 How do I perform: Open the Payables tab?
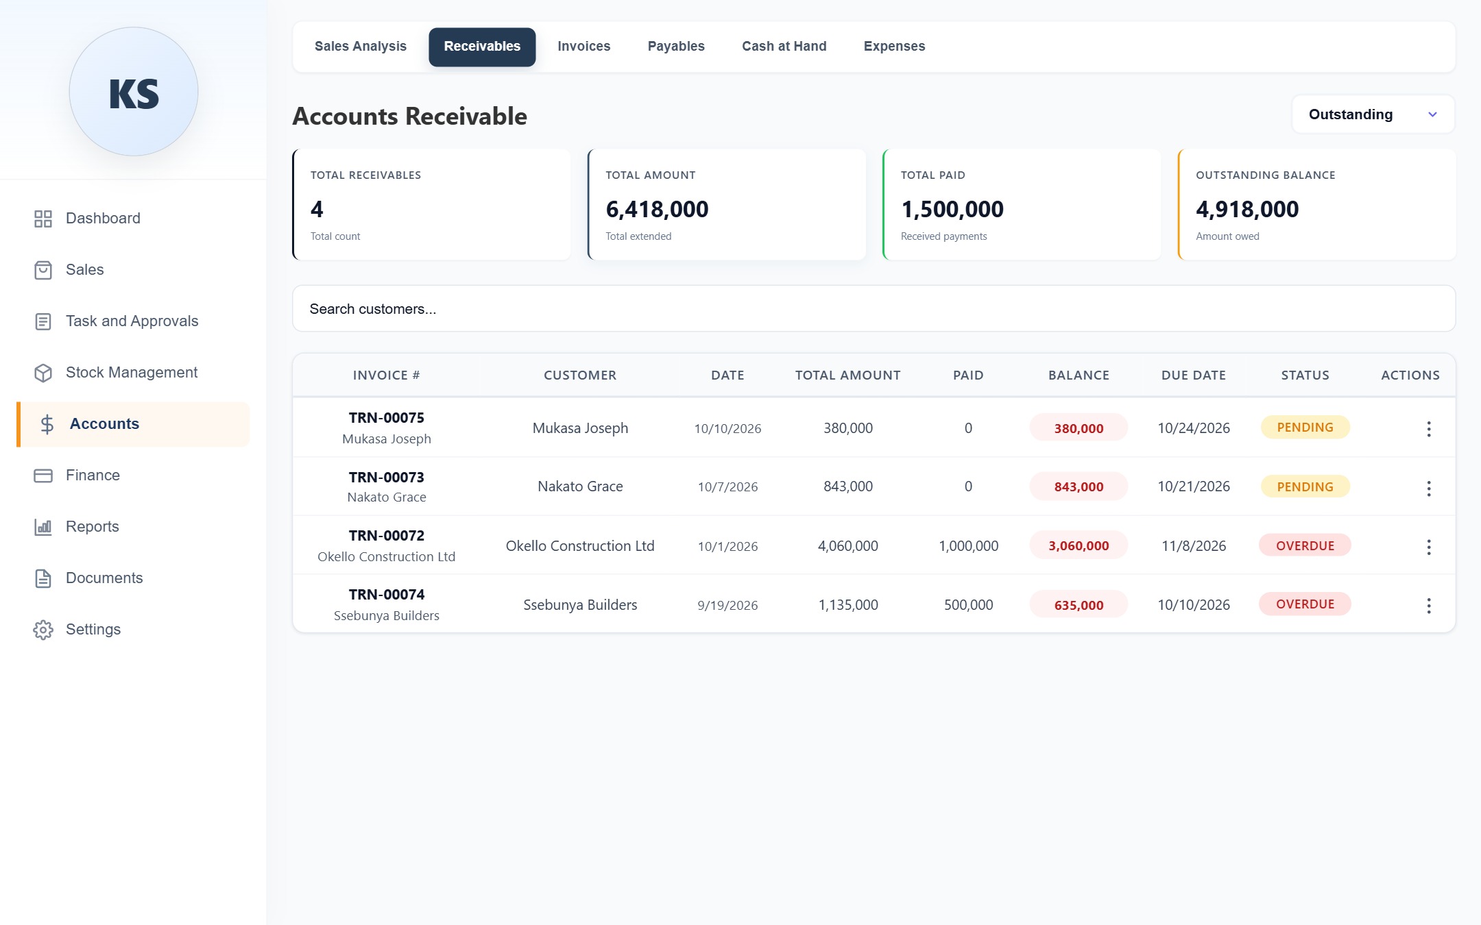[676, 47]
